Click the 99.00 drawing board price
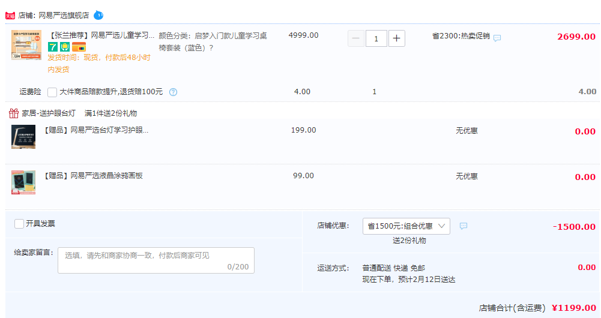Image resolution: width=601 pixels, height=318 pixels. tap(304, 176)
